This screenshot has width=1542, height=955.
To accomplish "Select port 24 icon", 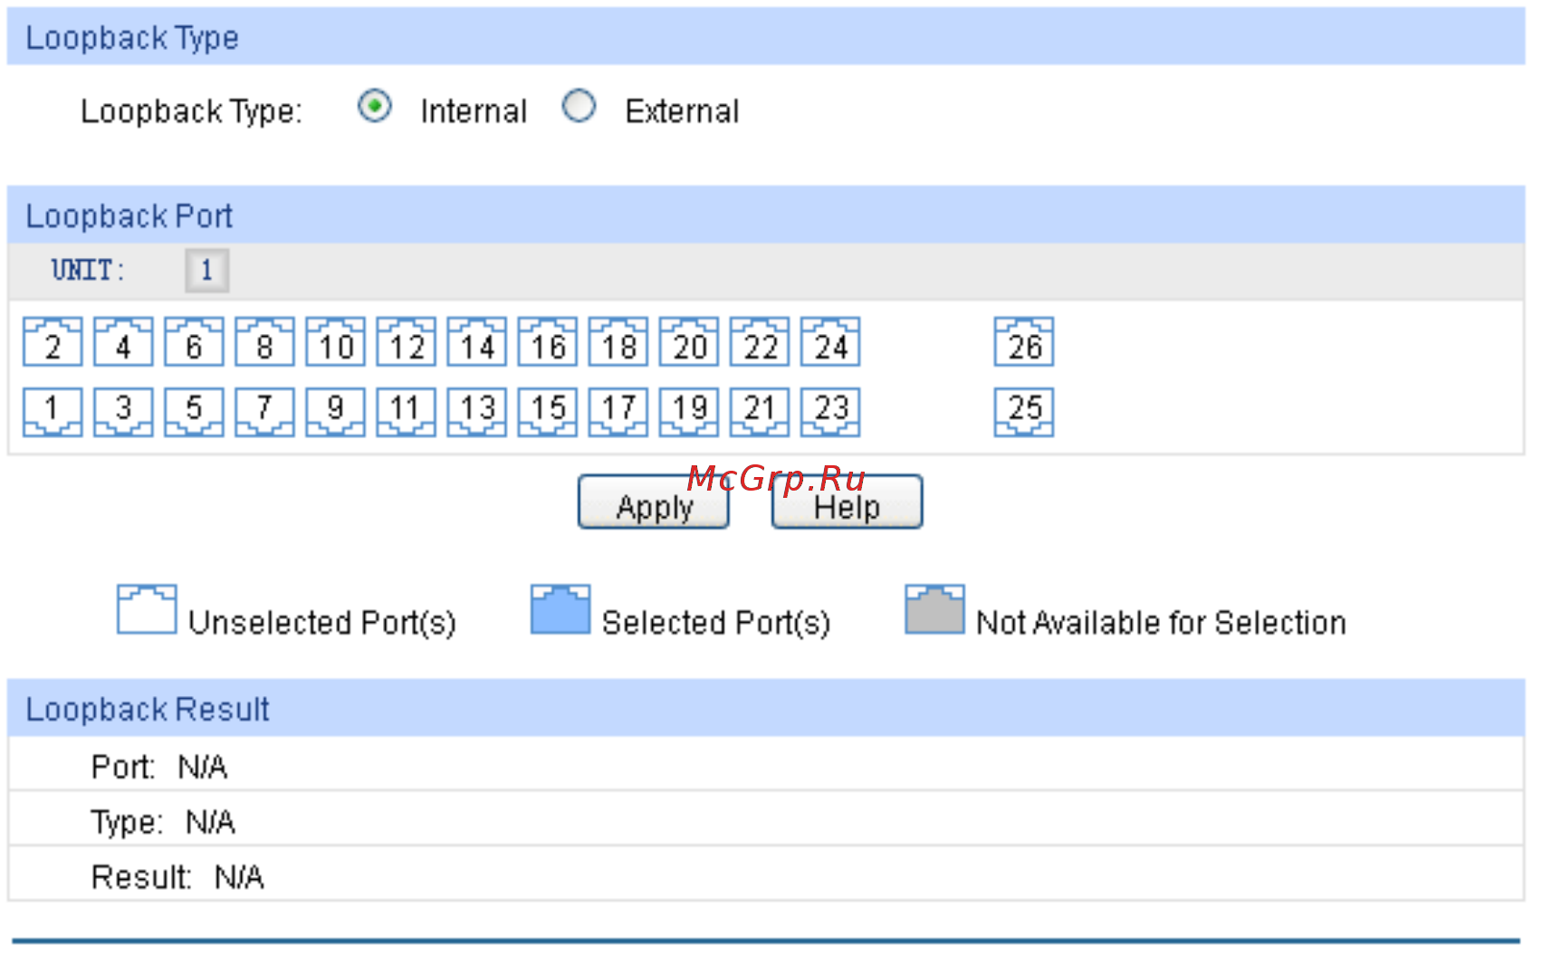I will [x=830, y=341].
